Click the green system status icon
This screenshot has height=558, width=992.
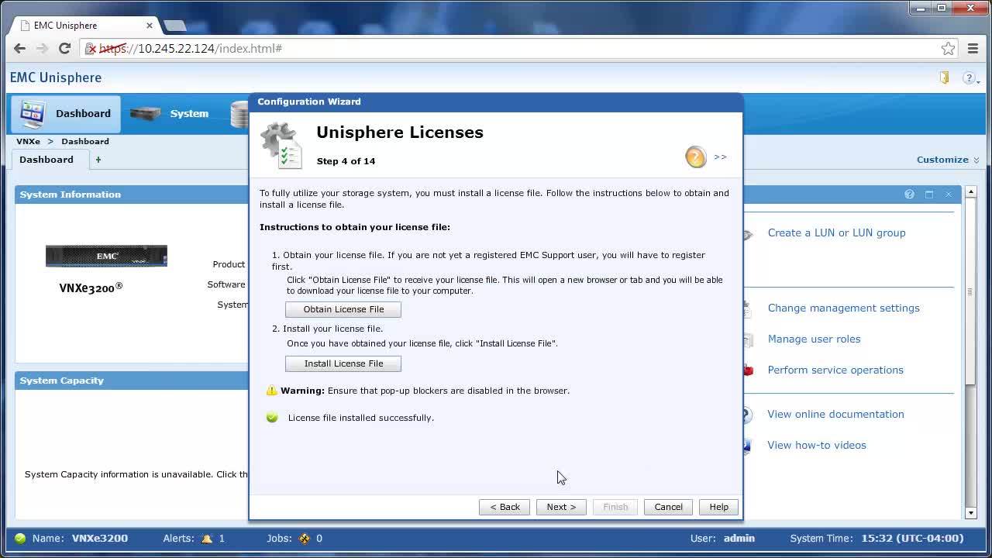pyautogui.click(x=20, y=538)
